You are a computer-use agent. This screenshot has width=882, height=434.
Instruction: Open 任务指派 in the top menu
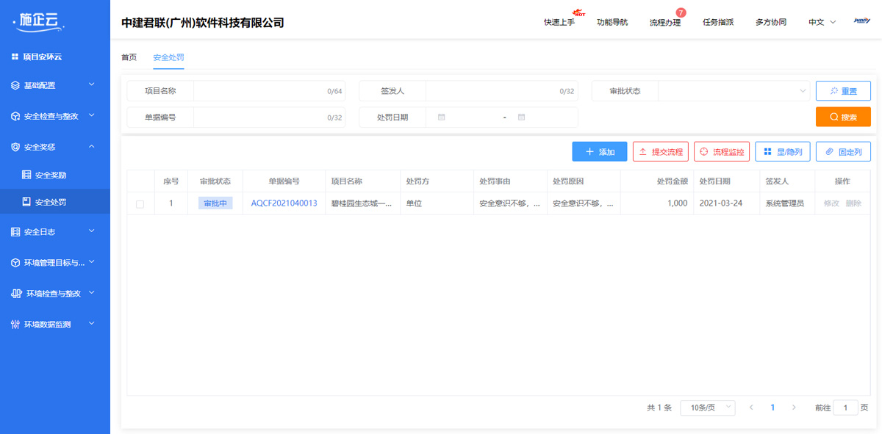coord(718,22)
